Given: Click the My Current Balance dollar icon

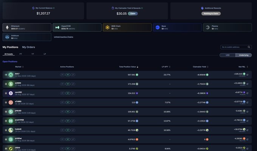Looking at the screenshot, I should click(33, 8).
